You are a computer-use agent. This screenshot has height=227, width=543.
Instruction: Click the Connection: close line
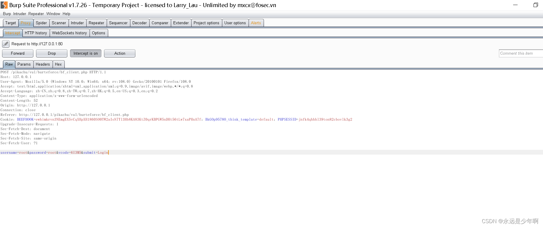18,110
